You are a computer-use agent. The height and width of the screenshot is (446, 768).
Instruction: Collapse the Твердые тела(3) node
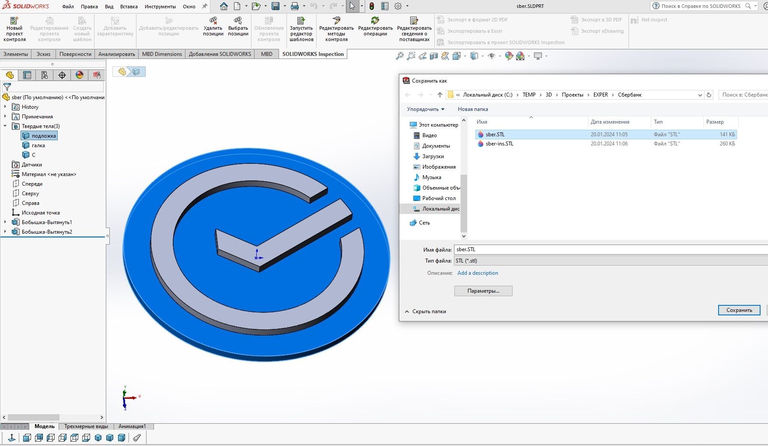(5, 126)
